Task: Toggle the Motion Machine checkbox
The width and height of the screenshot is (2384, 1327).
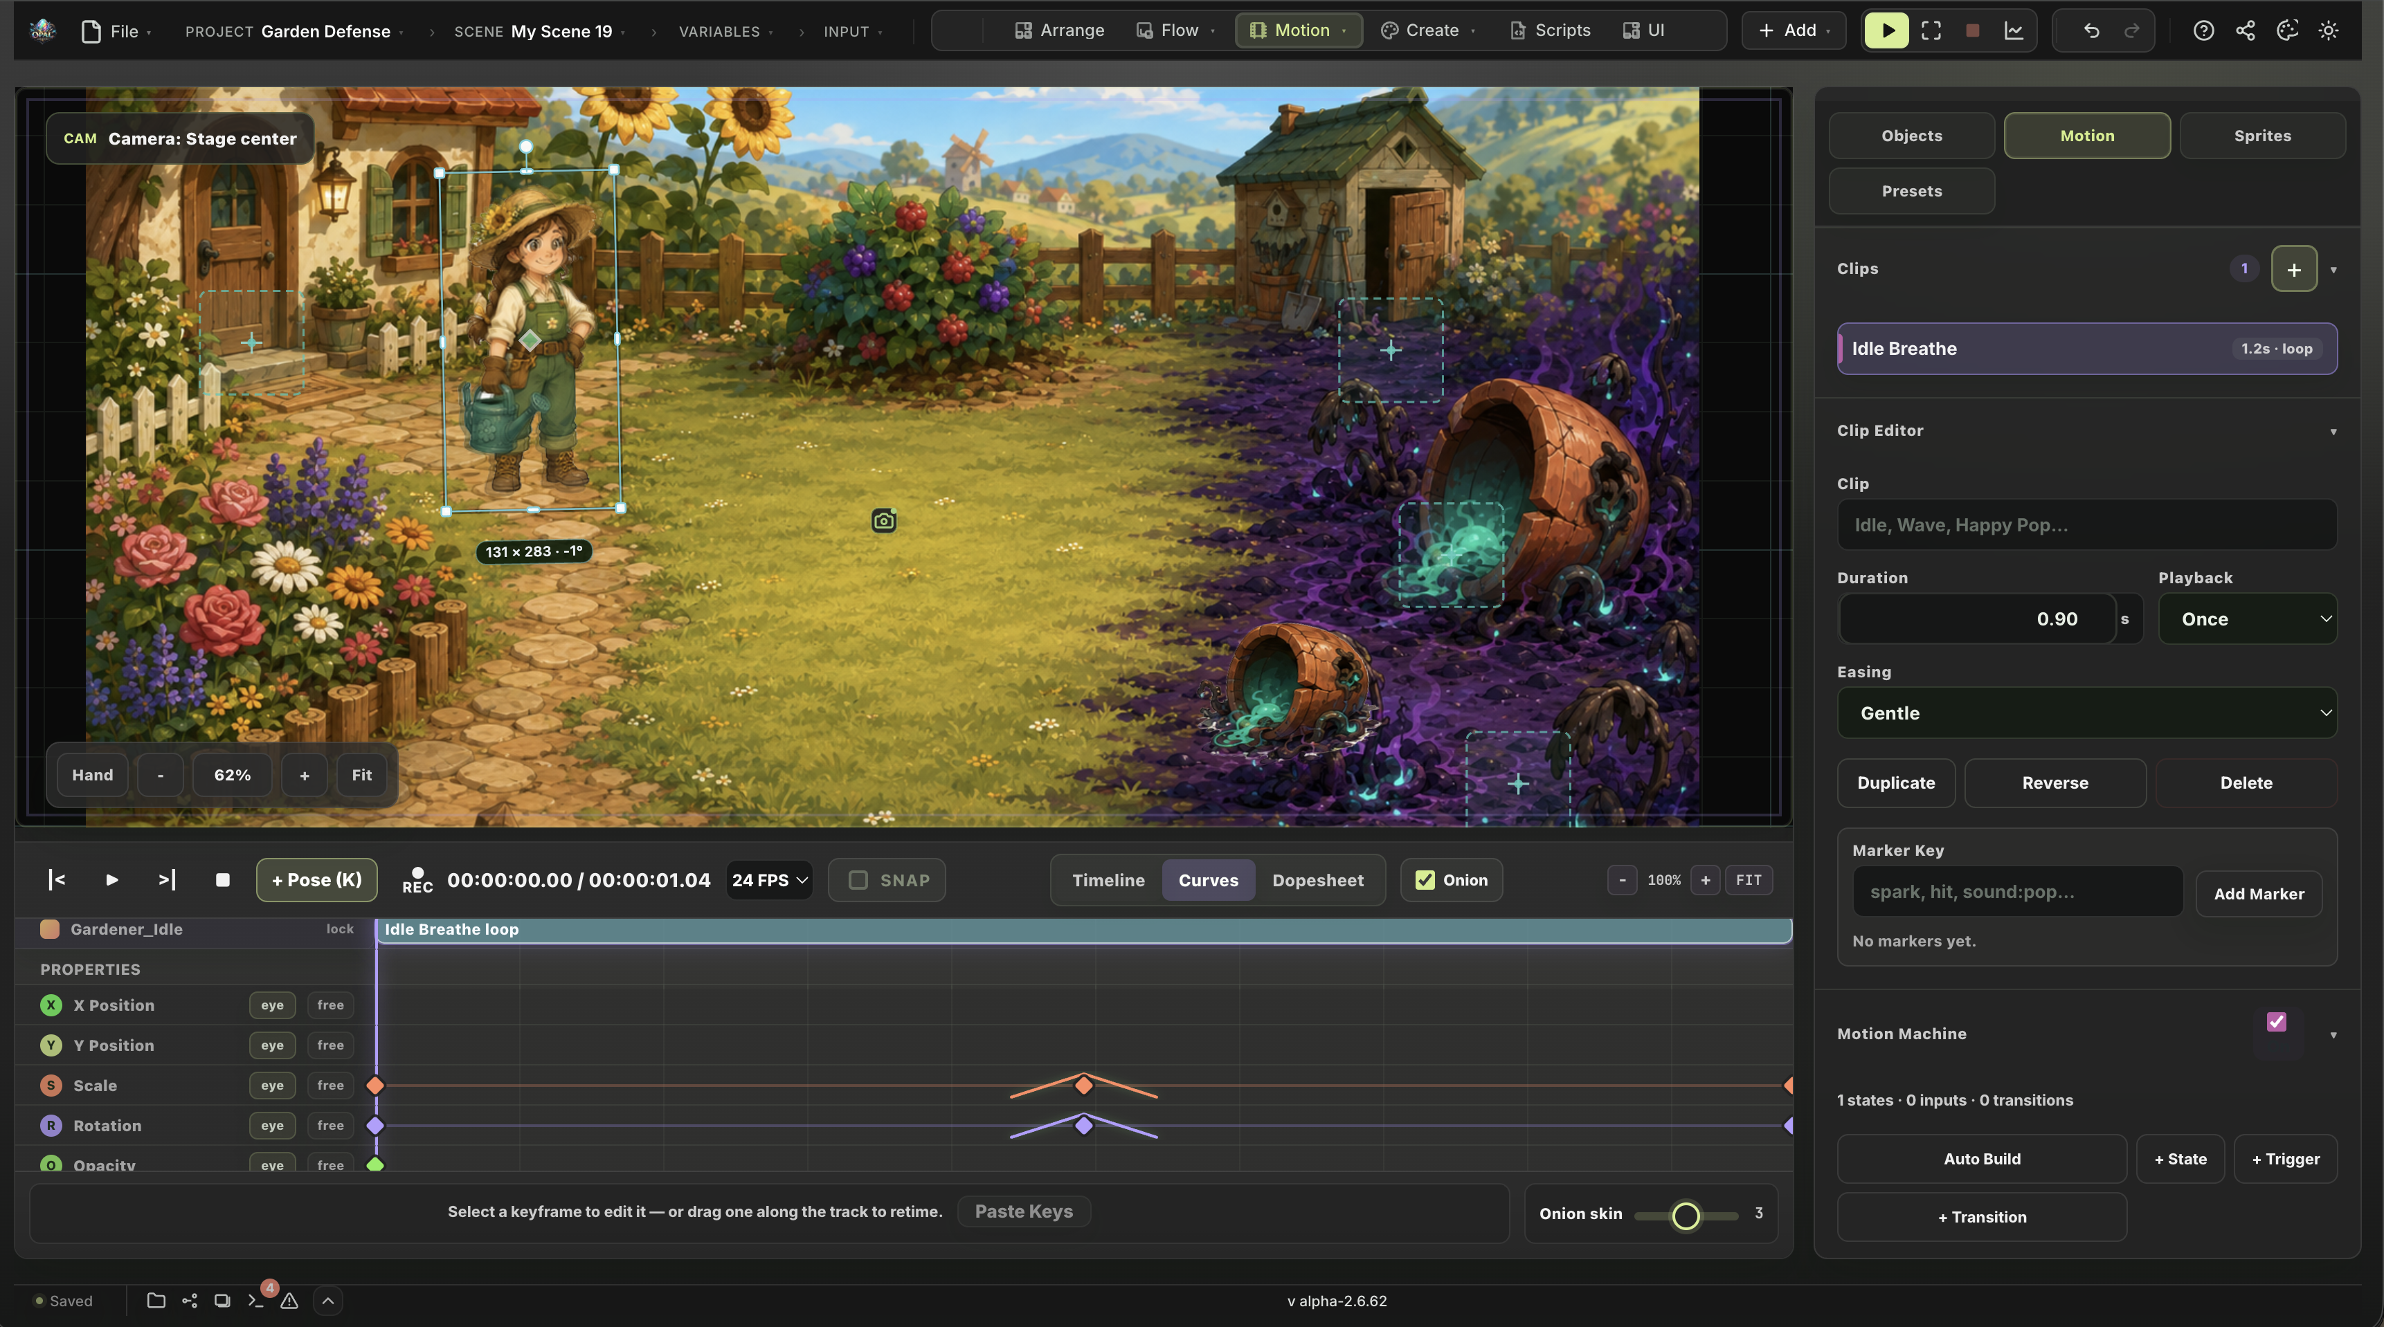Action: (2277, 1021)
